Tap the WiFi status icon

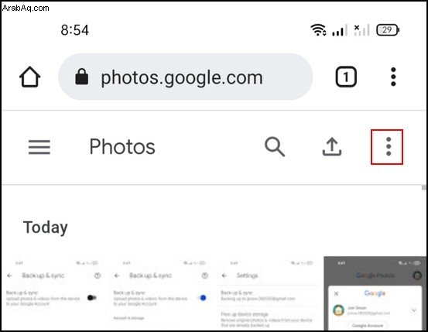318,29
